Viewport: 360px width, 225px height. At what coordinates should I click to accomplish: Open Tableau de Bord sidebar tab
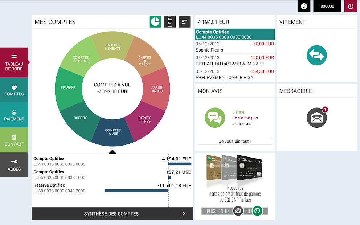[14, 62]
